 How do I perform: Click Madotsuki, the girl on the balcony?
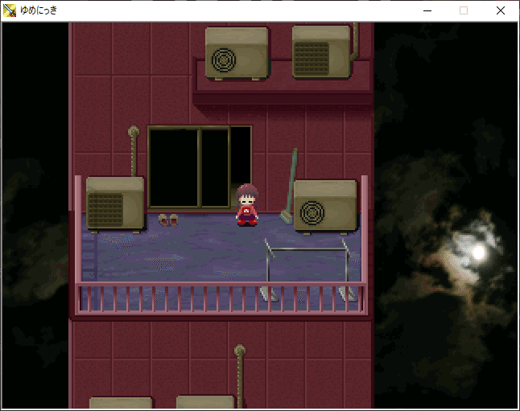[247, 205]
